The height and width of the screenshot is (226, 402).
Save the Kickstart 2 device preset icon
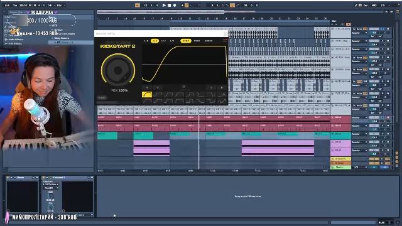click(x=92, y=177)
